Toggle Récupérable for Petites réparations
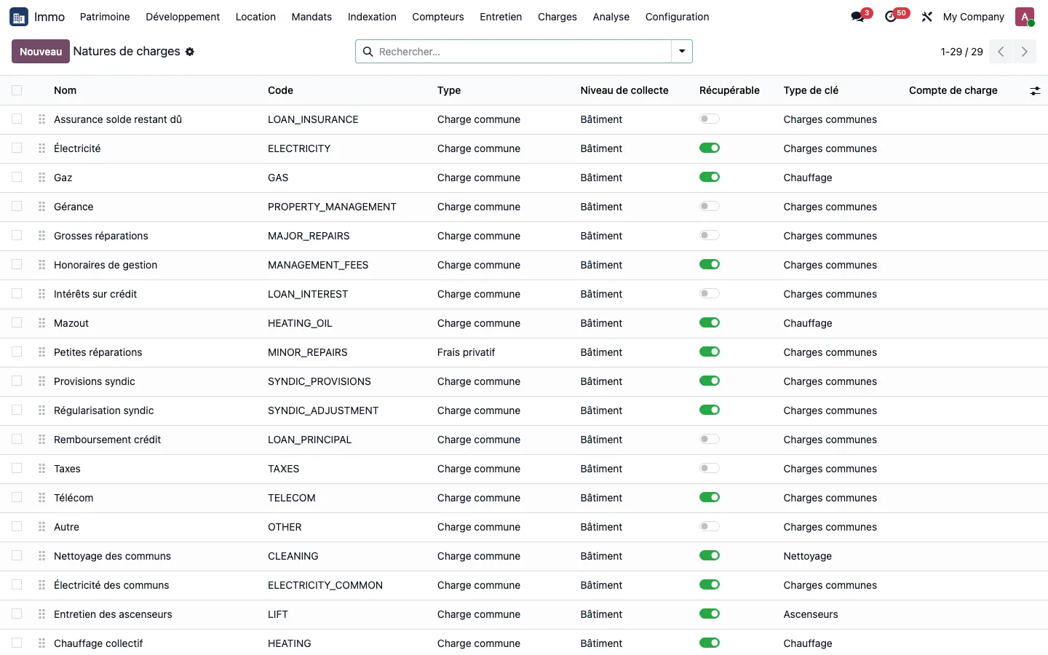This screenshot has height=655, width=1048. point(710,352)
